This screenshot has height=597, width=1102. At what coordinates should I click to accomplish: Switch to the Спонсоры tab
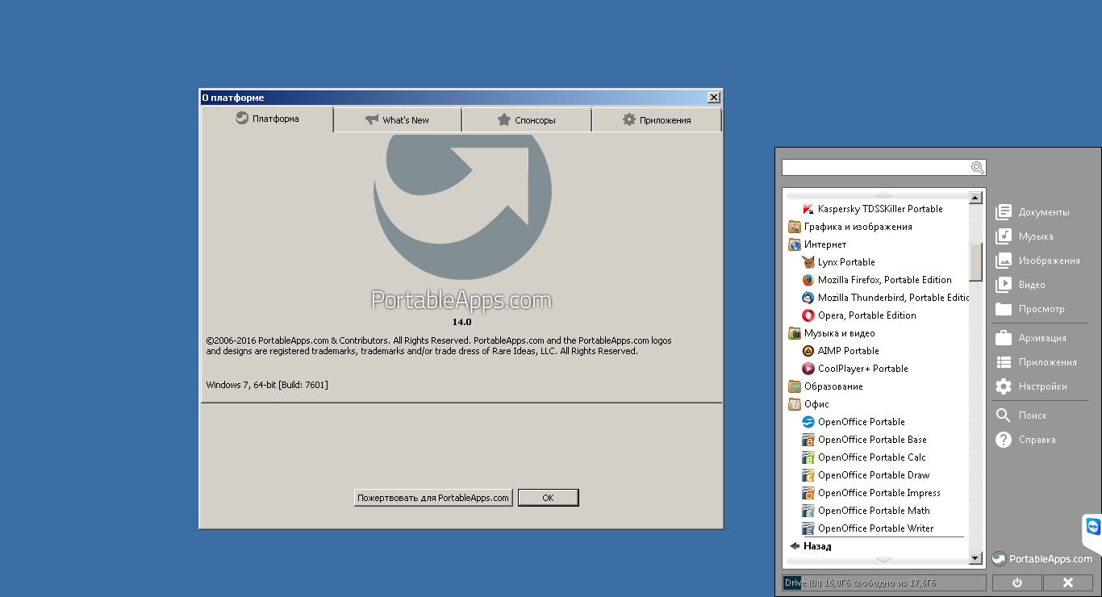pos(526,120)
